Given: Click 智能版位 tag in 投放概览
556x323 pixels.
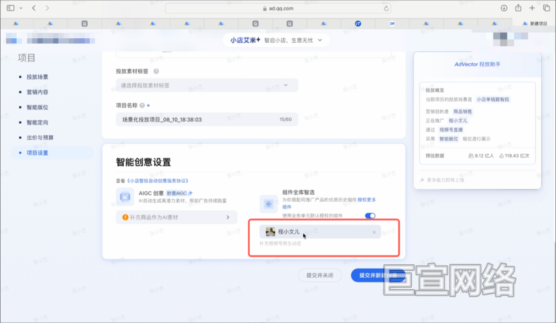Looking at the screenshot, I should pos(448,139).
